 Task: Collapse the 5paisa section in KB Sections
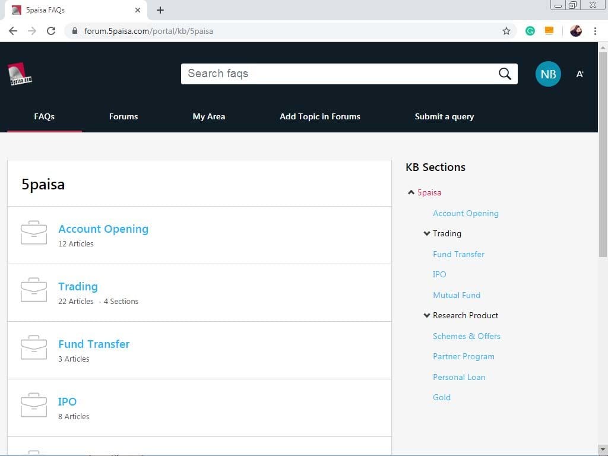[x=411, y=192]
